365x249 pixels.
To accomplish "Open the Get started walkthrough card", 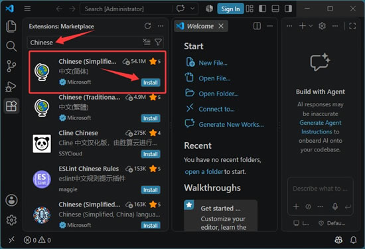I will tap(221, 215).
